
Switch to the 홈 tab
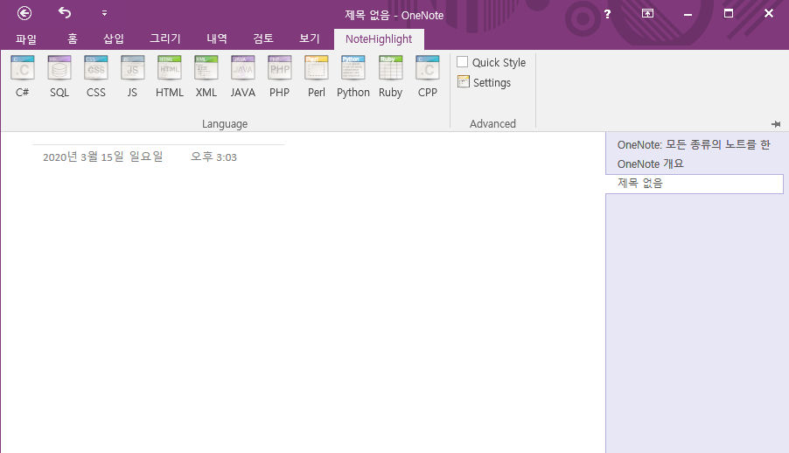pos(73,38)
